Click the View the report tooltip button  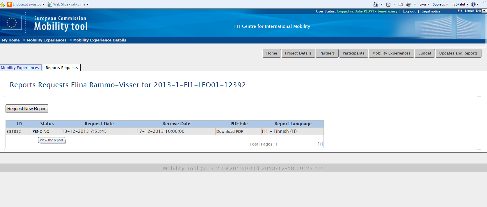coord(51,140)
